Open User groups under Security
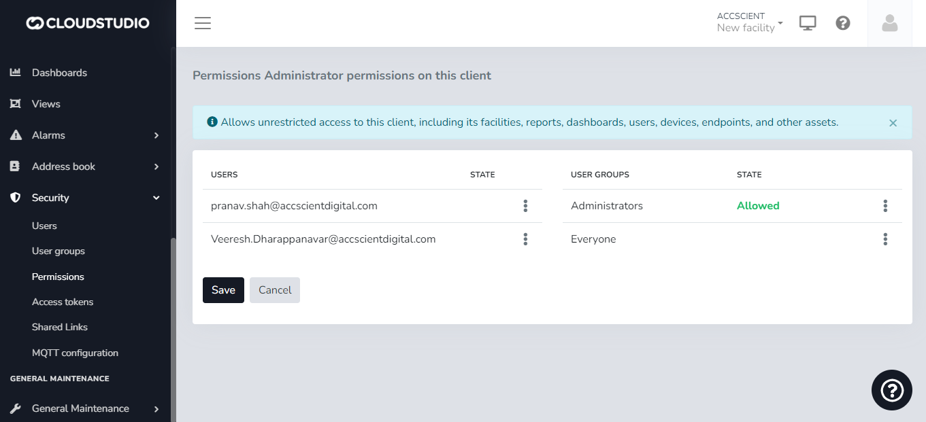Viewport: 926px width, 422px height. [x=59, y=251]
